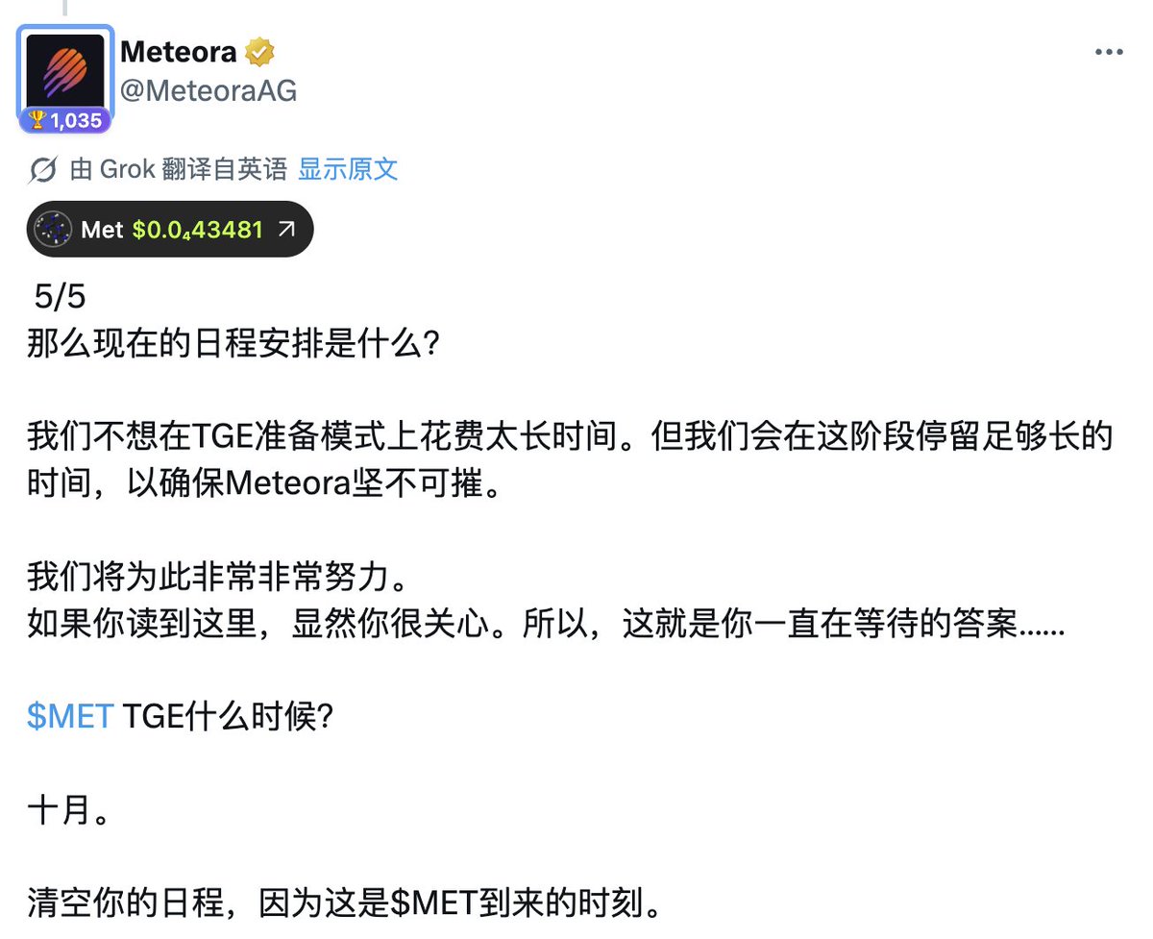Click the text TGE什么时候?
The image size is (1153, 939).
point(229,717)
